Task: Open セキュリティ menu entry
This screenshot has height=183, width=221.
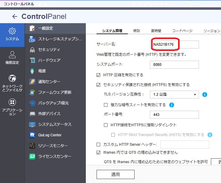Action: [55, 50]
